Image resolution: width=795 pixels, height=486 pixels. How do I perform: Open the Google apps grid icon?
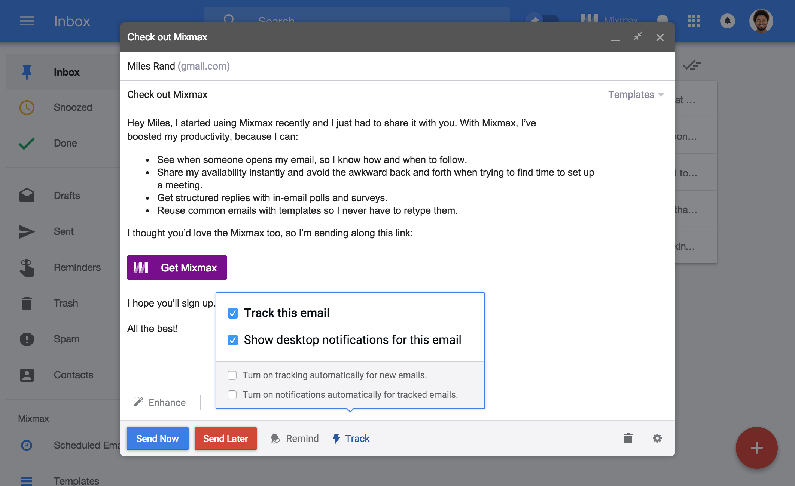tap(694, 21)
